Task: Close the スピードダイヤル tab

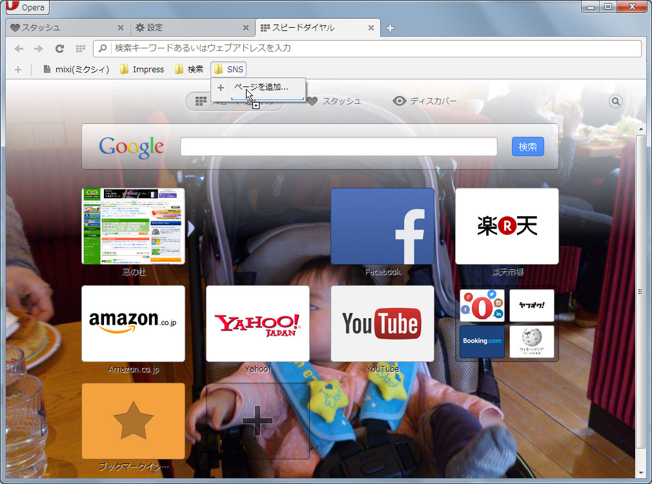Action: pyautogui.click(x=371, y=28)
